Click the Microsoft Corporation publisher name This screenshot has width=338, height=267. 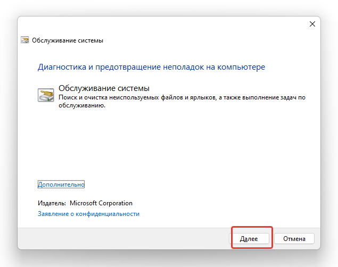coord(101,203)
